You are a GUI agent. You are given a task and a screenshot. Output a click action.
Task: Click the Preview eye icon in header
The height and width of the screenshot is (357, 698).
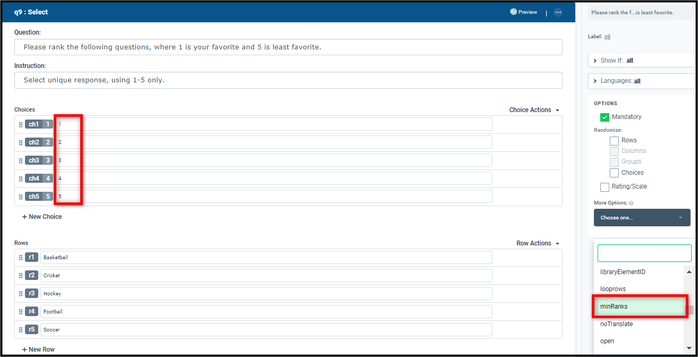coord(514,12)
